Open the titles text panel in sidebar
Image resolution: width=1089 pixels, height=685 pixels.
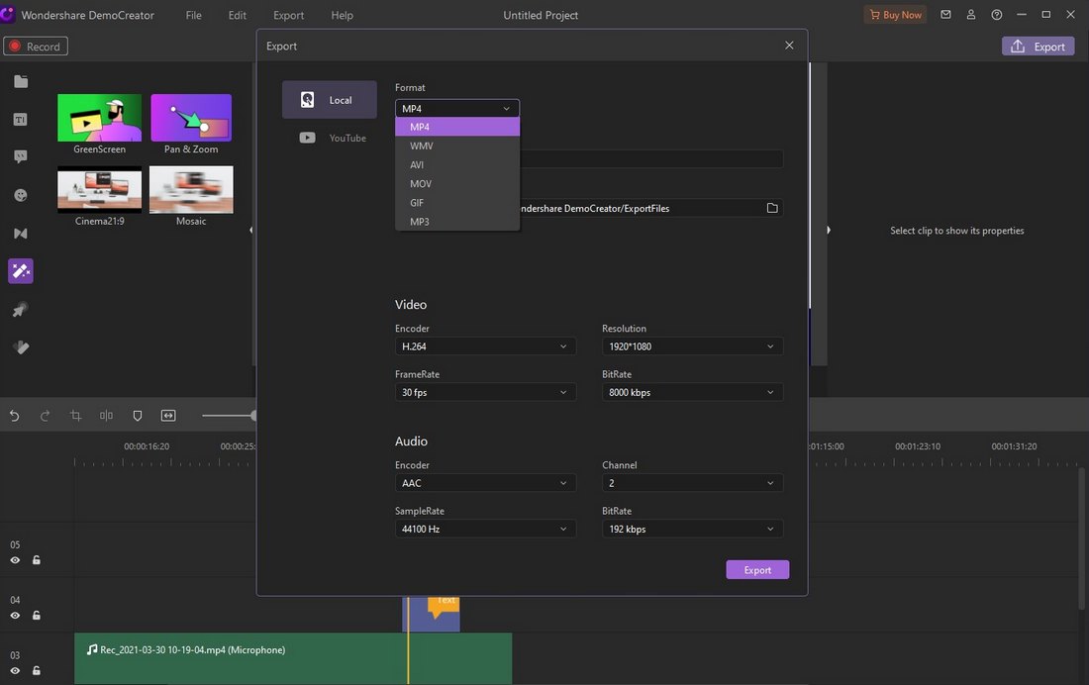point(21,120)
